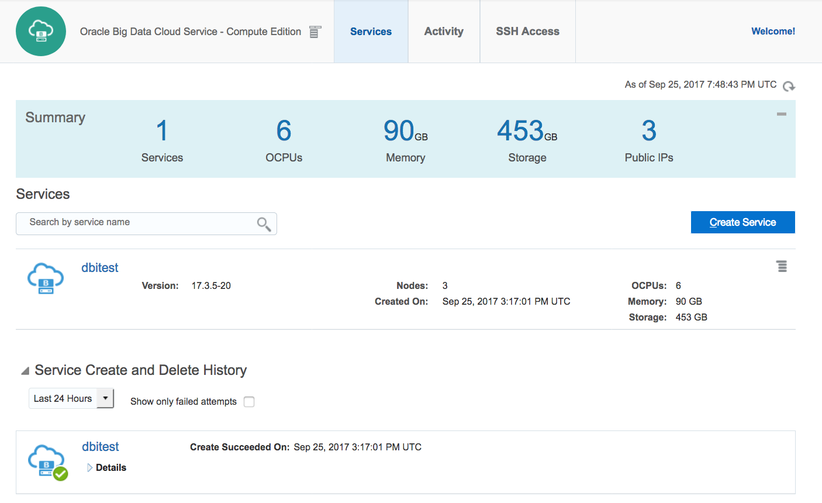Click the 1 Services summary count
This screenshot has width=822, height=503.
pyautogui.click(x=162, y=130)
